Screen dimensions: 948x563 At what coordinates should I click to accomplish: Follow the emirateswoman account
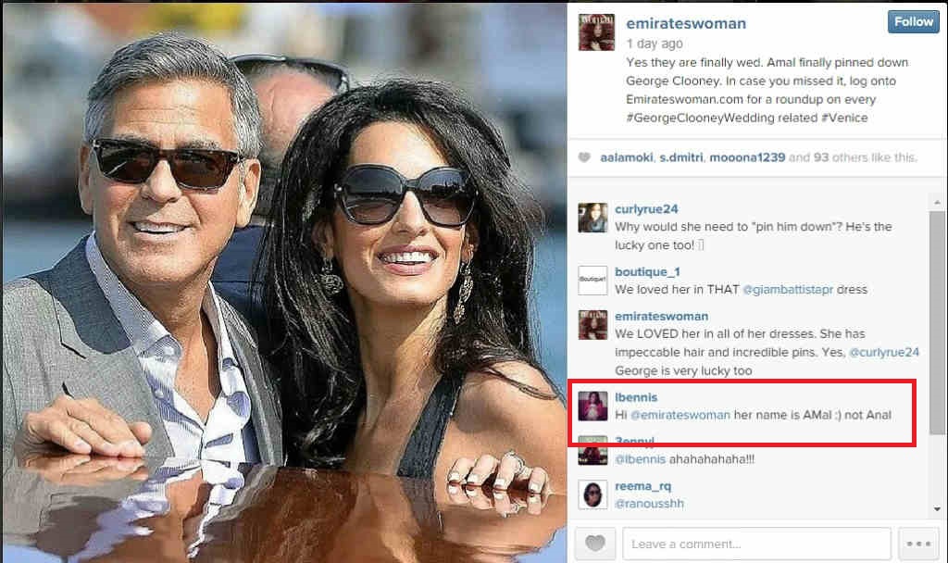913,22
